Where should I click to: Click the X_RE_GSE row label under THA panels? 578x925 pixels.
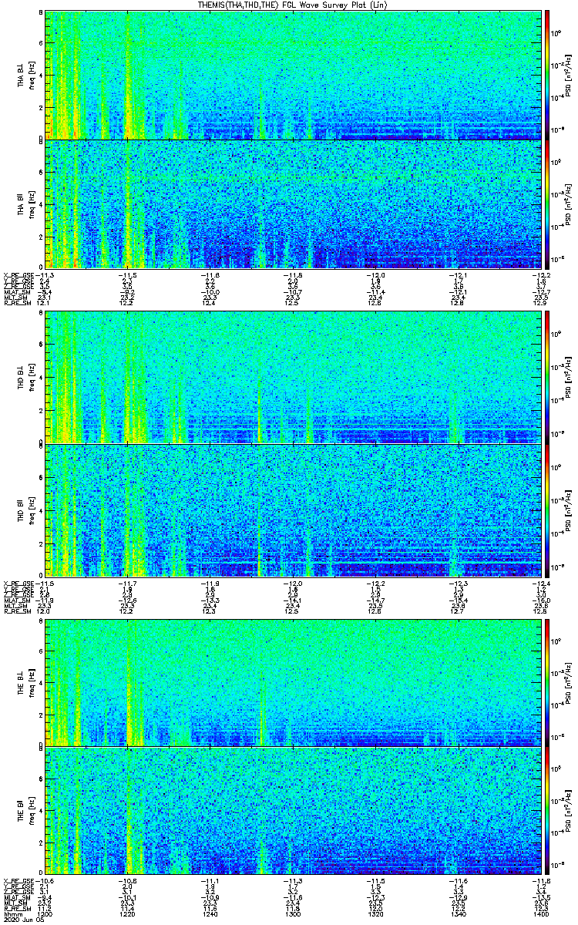point(18,274)
